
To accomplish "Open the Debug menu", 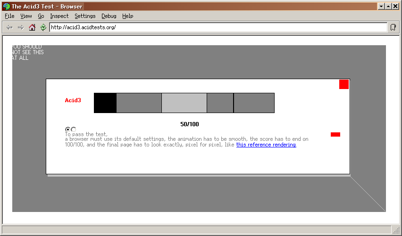I will click(x=109, y=16).
